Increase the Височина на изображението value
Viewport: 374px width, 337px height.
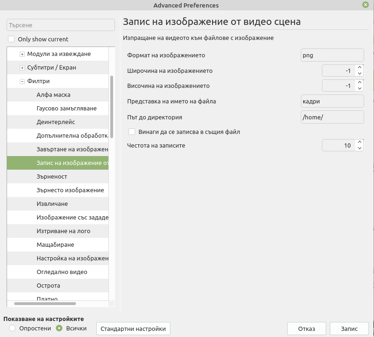click(359, 83)
